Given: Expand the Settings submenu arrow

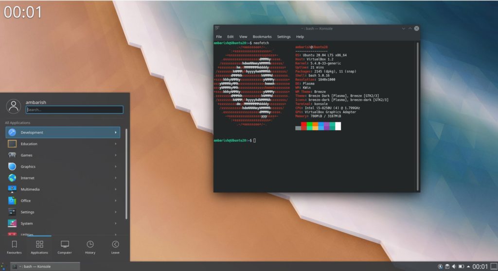Looking at the screenshot, I should tap(116, 212).
